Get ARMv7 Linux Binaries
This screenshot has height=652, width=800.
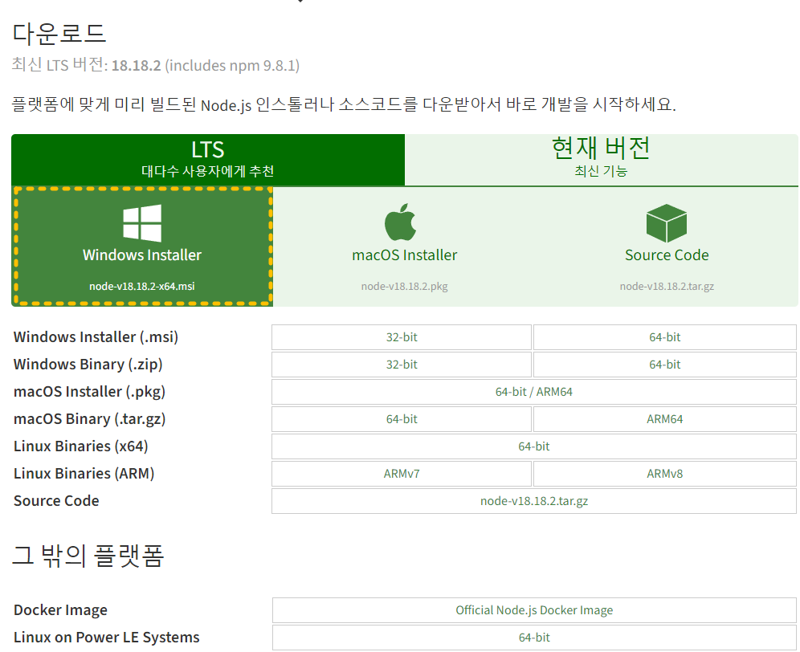pos(402,474)
